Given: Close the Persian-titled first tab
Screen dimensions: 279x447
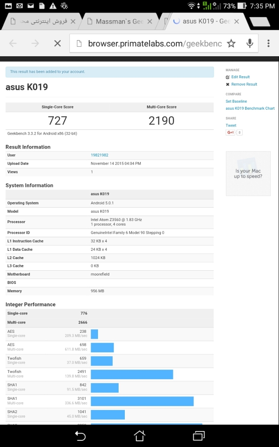Looking at the screenshot, I should [x=73, y=22].
